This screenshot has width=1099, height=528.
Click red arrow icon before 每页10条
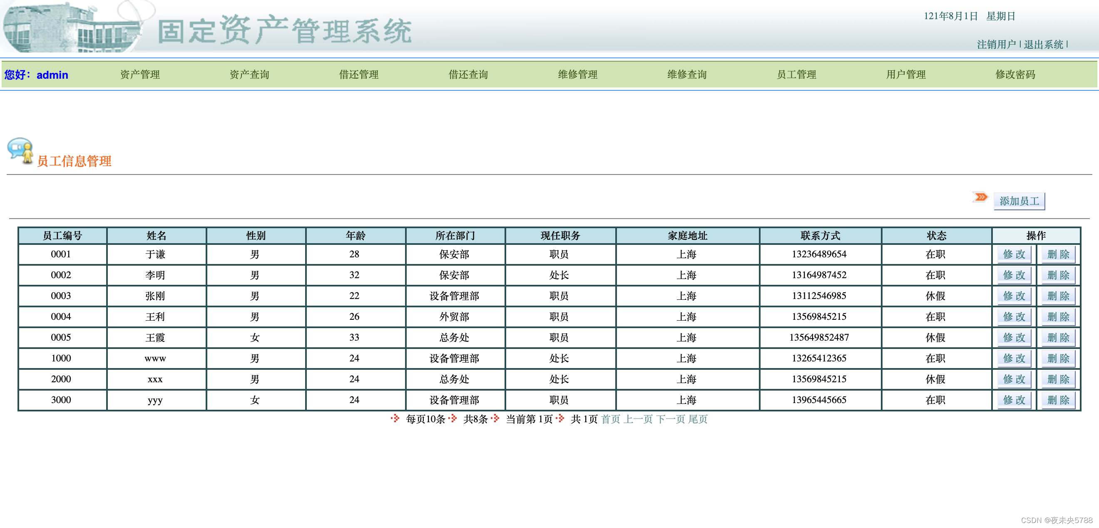pos(395,419)
